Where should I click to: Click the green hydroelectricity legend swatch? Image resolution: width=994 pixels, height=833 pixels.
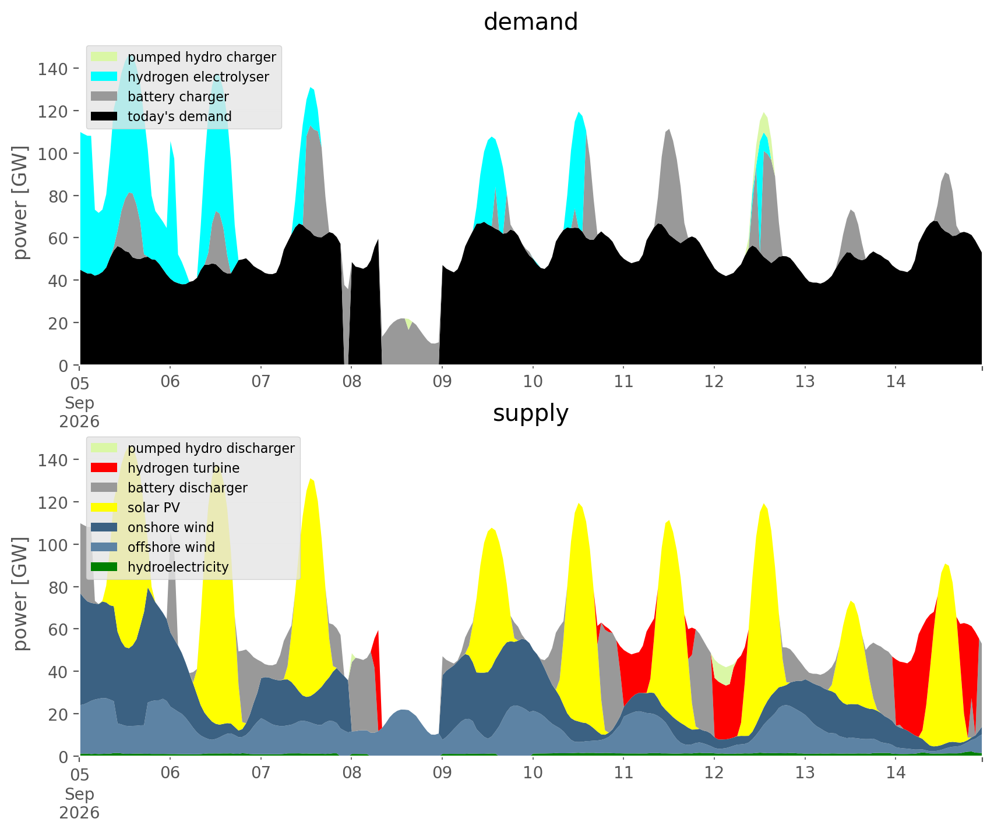pyautogui.click(x=105, y=567)
